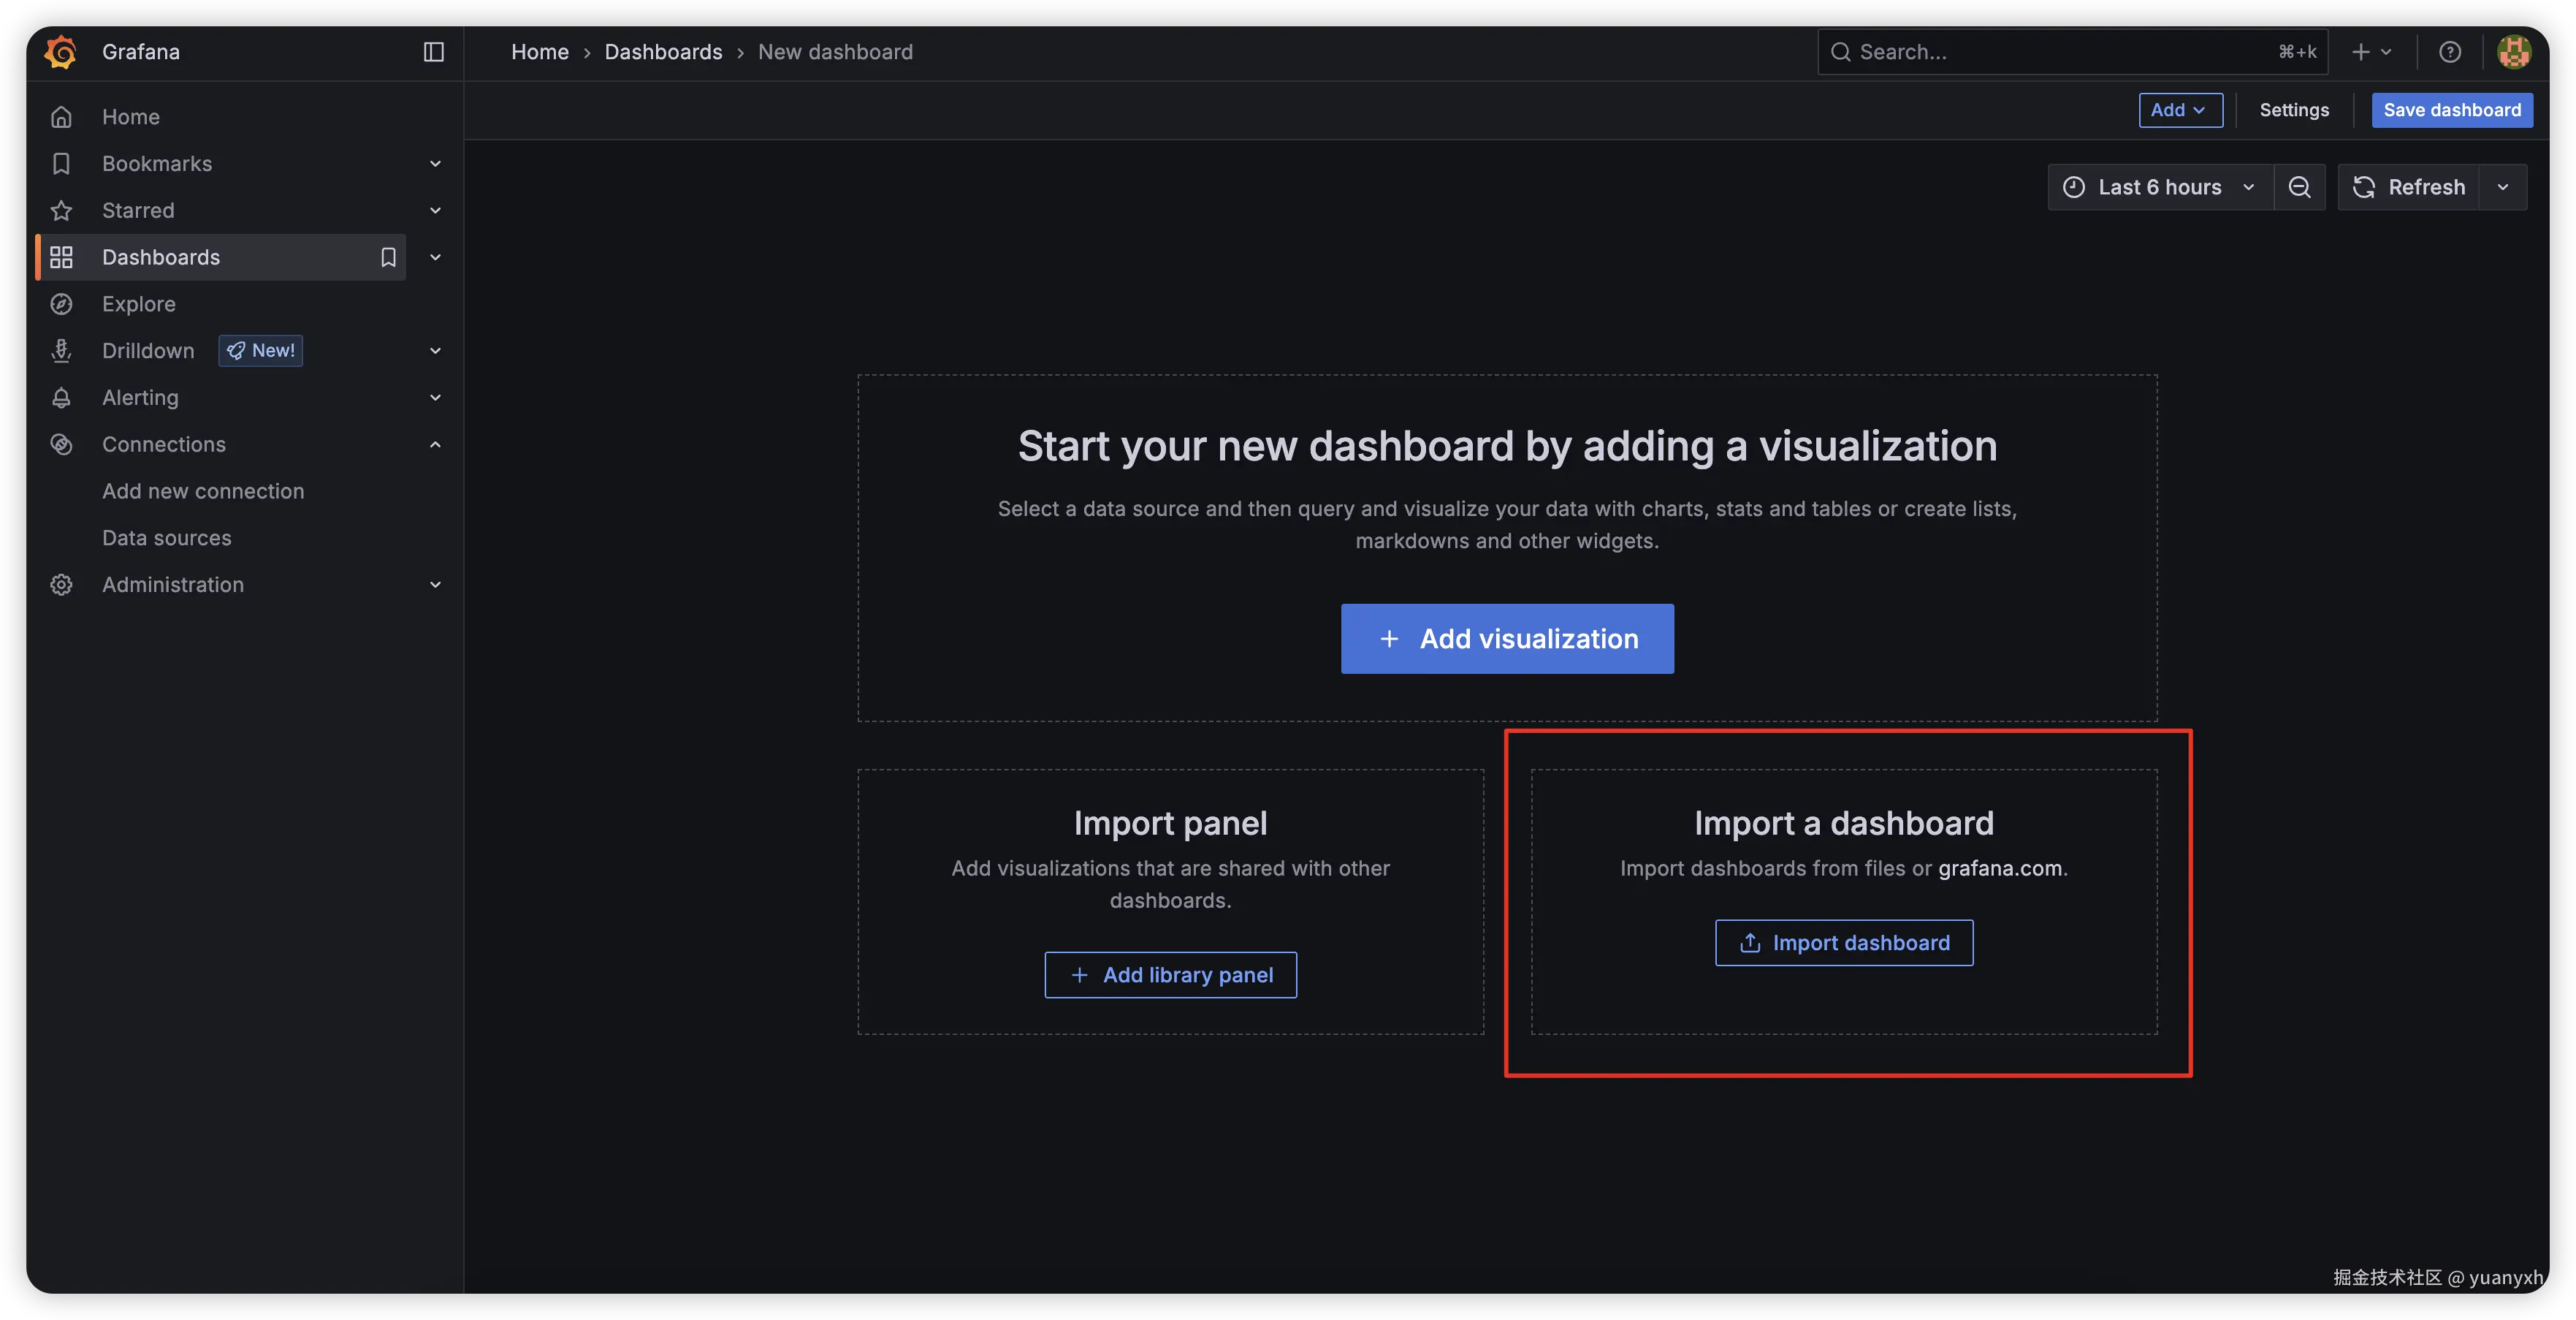The height and width of the screenshot is (1320, 2576).
Task: Click inside the search field
Action: (x=2000, y=51)
